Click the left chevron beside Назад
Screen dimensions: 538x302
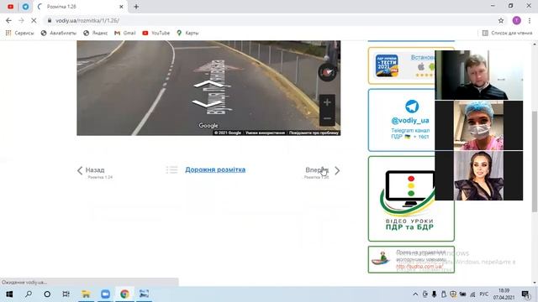80,170
